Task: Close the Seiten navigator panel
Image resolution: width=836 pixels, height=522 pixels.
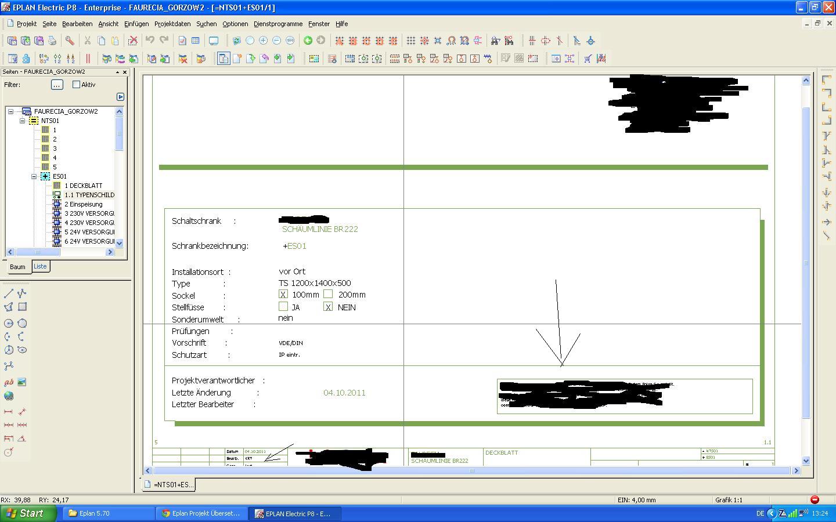Action: (x=125, y=72)
